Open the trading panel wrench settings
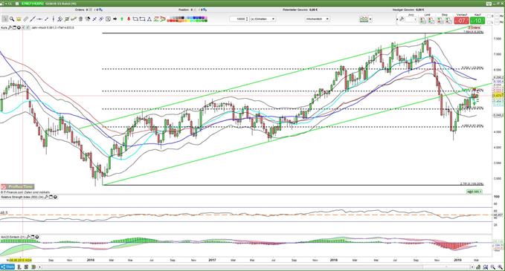The width and height of the screenshot is (505, 271). click(402, 19)
